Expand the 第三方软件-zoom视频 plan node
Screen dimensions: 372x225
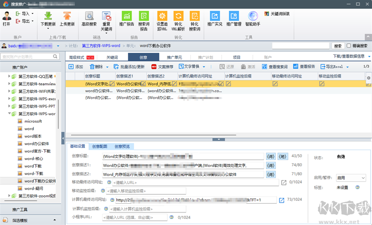(9, 196)
